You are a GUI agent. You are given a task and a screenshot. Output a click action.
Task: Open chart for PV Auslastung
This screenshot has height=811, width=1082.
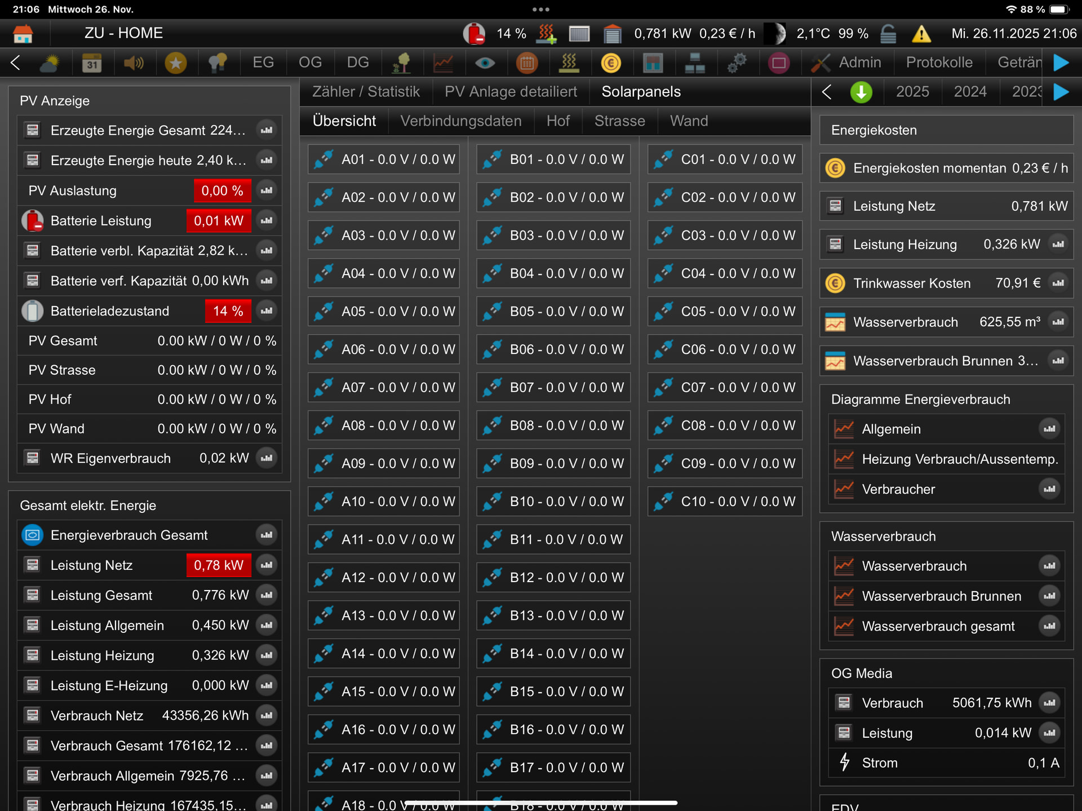tap(267, 190)
